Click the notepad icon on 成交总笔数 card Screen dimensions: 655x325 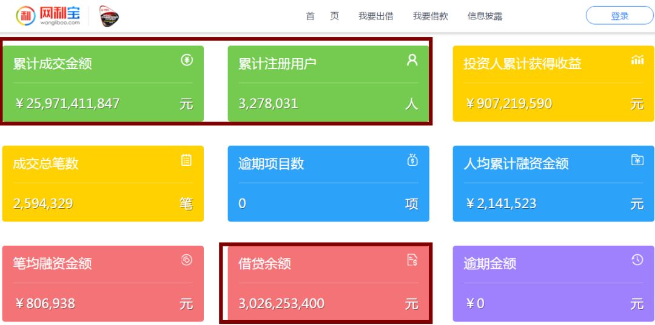click(187, 160)
